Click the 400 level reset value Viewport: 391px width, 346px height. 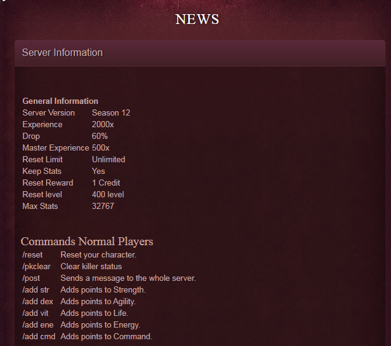click(108, 194)
